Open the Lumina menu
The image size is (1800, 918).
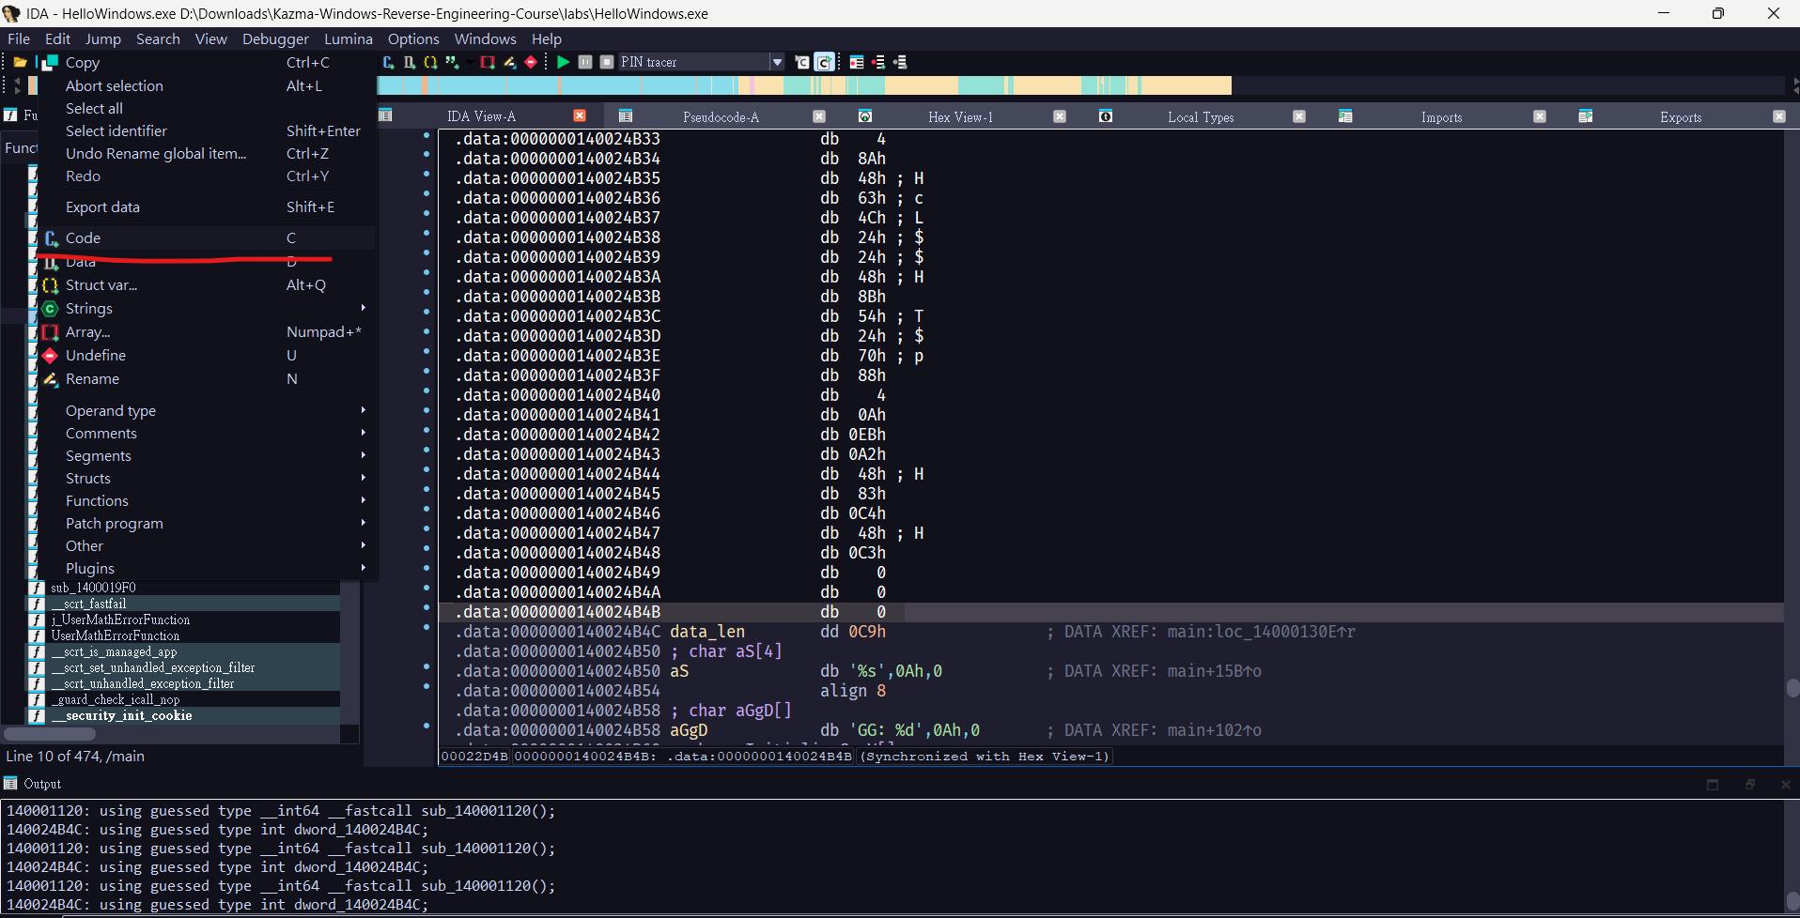pyautogui.click(x=348, y=38)
